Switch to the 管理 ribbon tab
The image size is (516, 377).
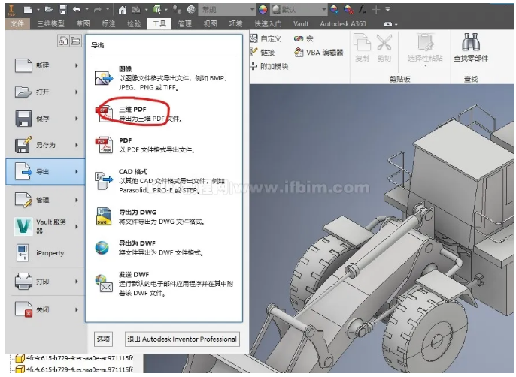coord(184,24)
